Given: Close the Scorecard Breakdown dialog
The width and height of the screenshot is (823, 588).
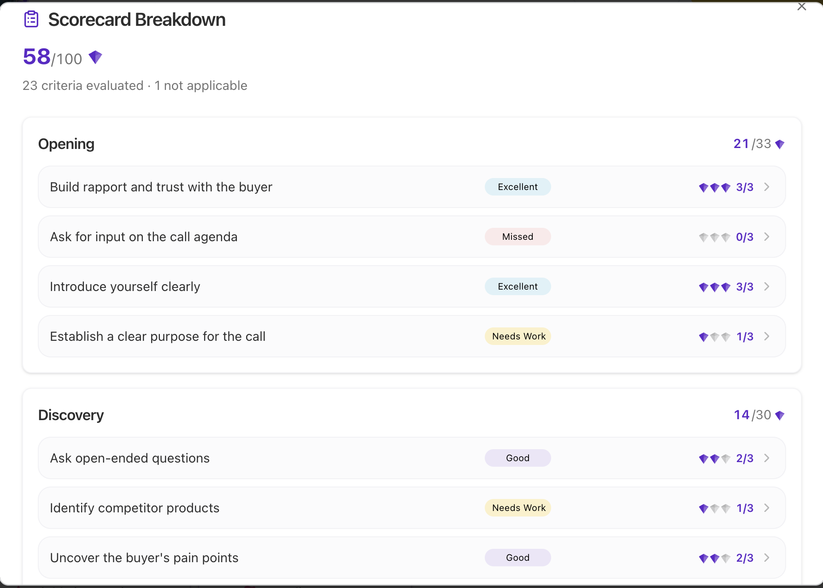Looking at the screenshot, I should tap(802, 7).
